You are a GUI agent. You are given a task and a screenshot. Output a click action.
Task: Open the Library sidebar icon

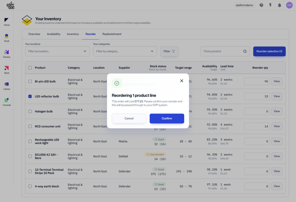click(7, 85)
